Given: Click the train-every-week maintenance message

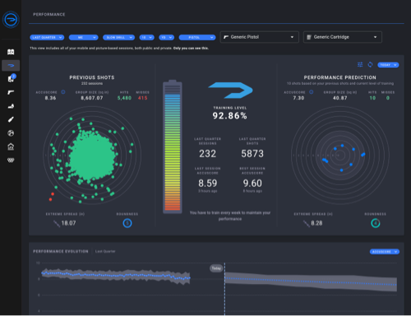Looking at the screenshot, I should pos(230,216).
